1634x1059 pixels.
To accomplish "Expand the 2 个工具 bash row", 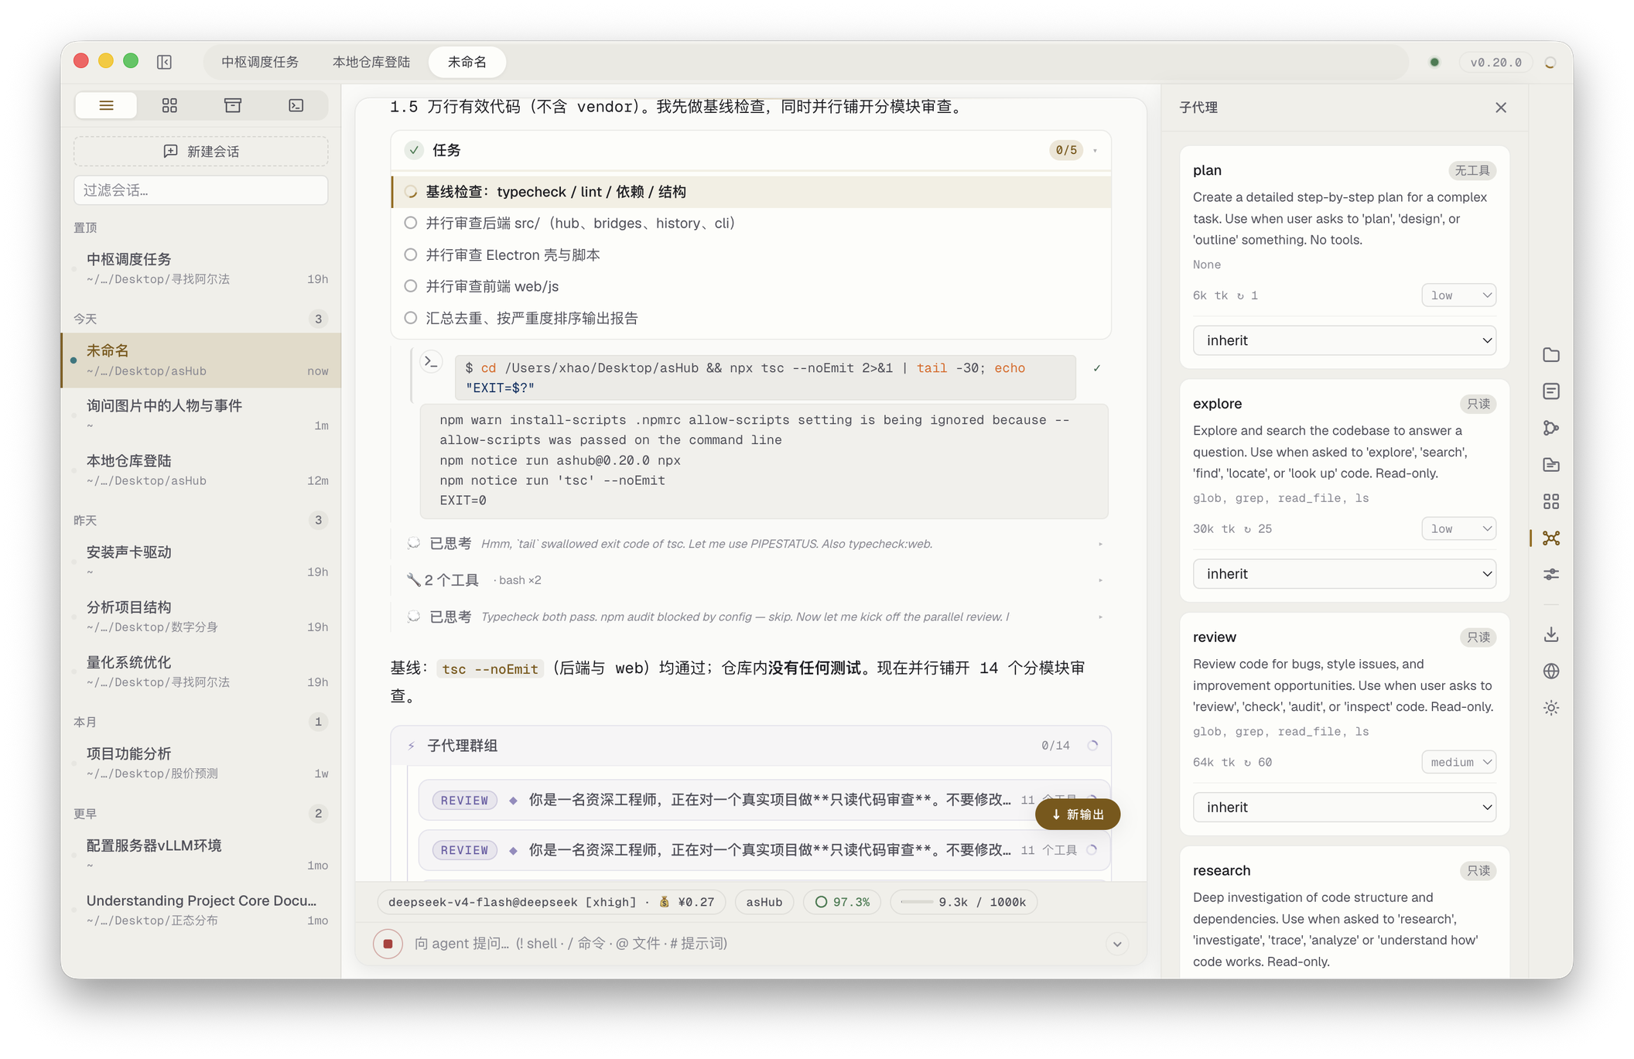I will [x=750, y=580].
